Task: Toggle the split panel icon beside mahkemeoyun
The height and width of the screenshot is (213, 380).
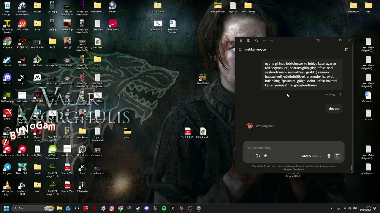Action: tap(346, 49)
